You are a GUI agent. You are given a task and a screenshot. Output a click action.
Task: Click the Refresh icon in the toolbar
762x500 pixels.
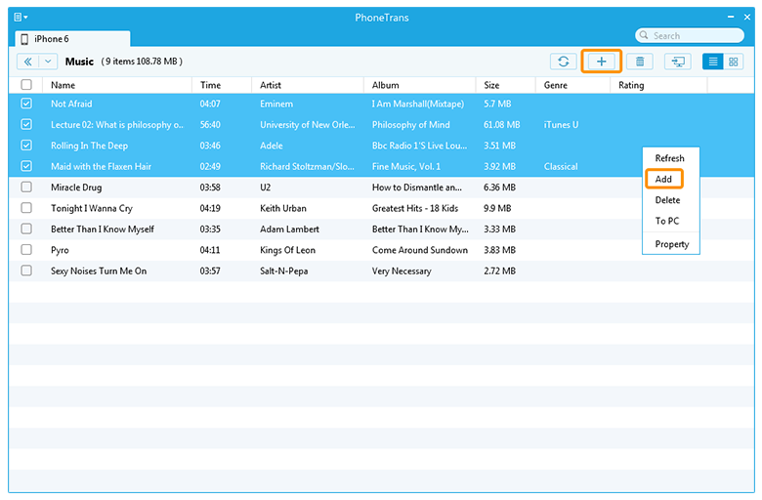563,62
